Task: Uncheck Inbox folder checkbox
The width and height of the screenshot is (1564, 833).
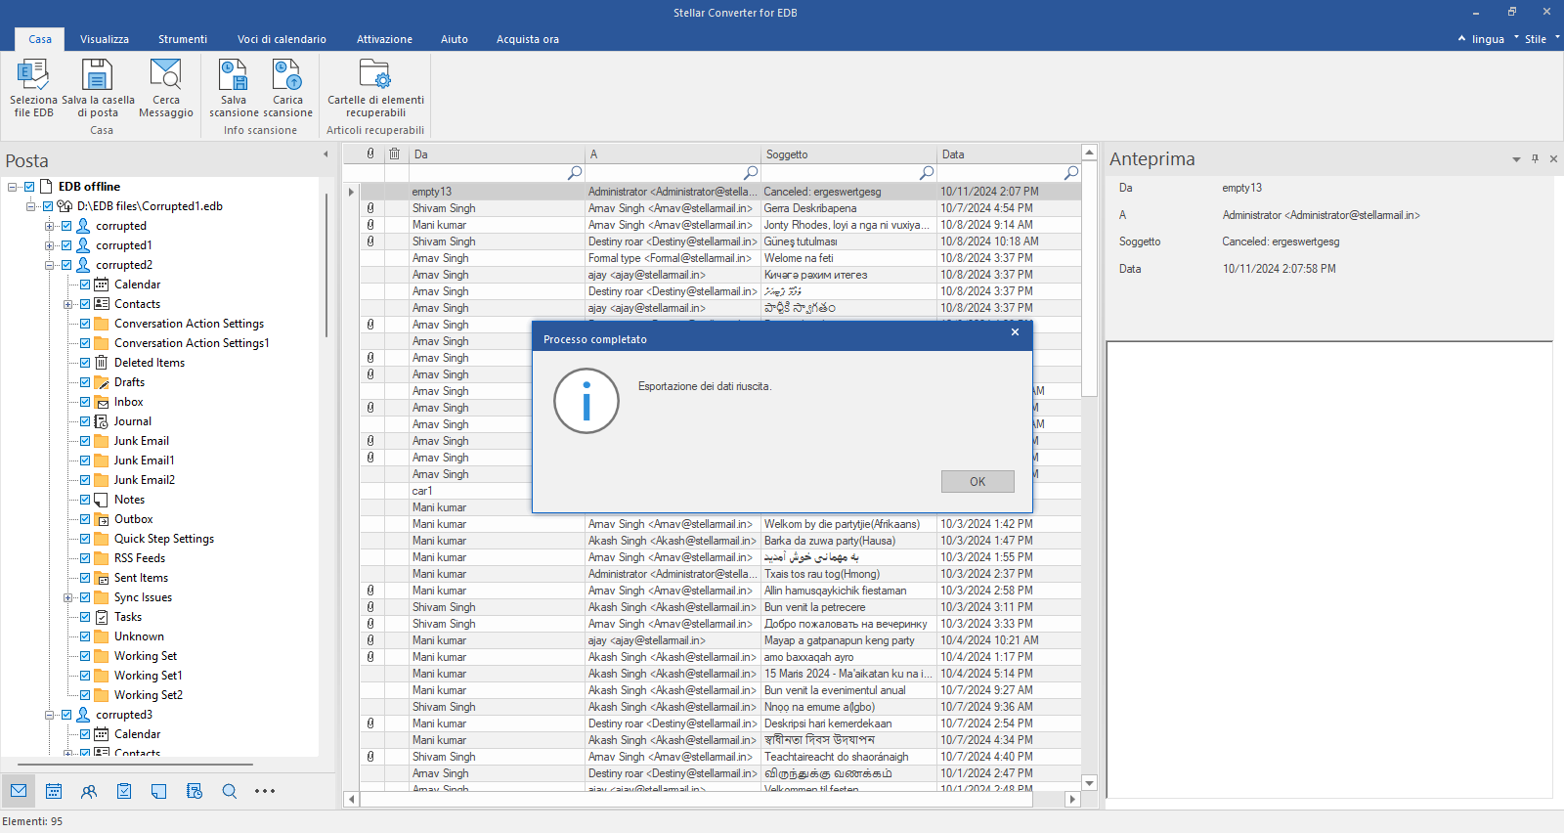Action: pos(85,402)
